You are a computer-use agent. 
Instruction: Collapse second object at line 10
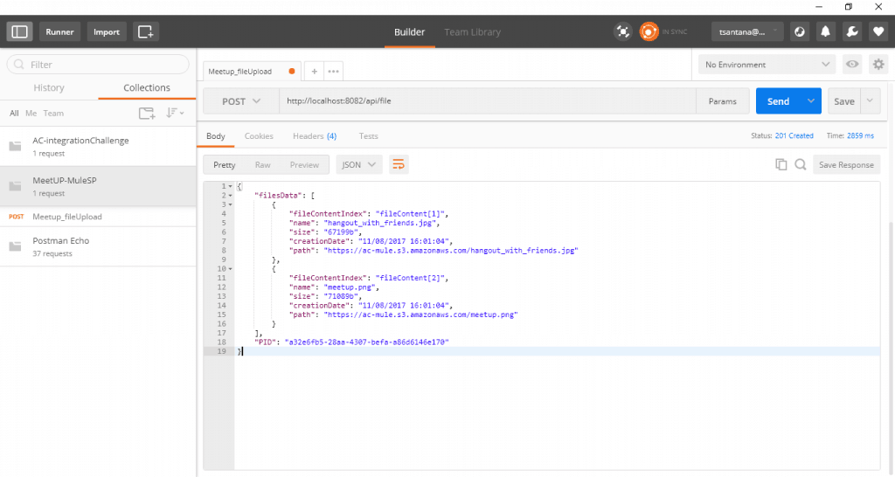230,269
